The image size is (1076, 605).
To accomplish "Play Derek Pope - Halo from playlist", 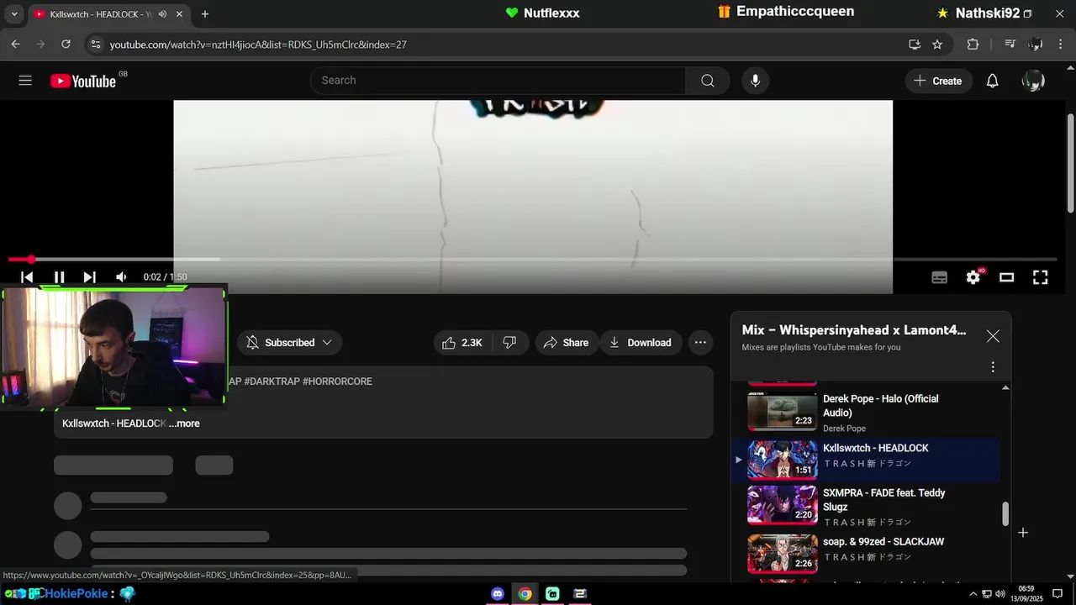I will (880, 406).
